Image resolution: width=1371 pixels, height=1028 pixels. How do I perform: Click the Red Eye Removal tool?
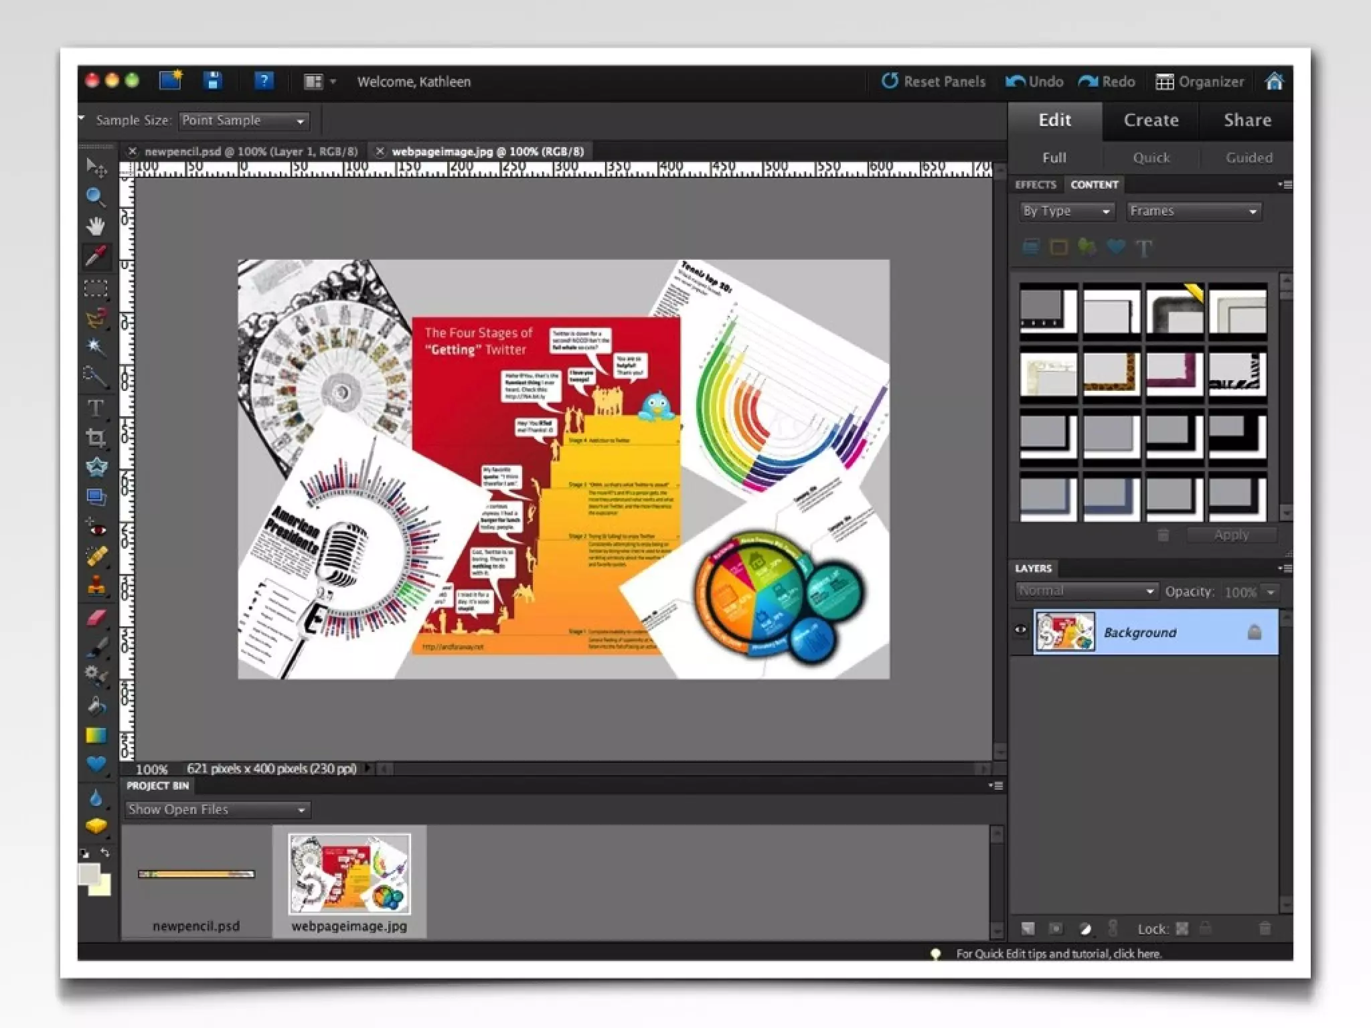(96, 528)
